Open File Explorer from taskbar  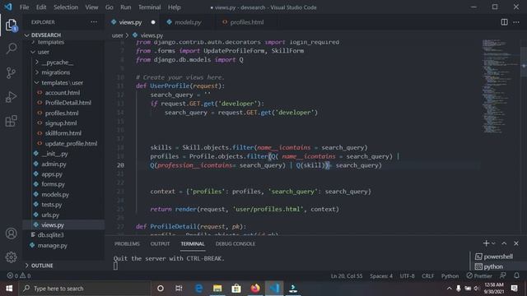(217, 289)
